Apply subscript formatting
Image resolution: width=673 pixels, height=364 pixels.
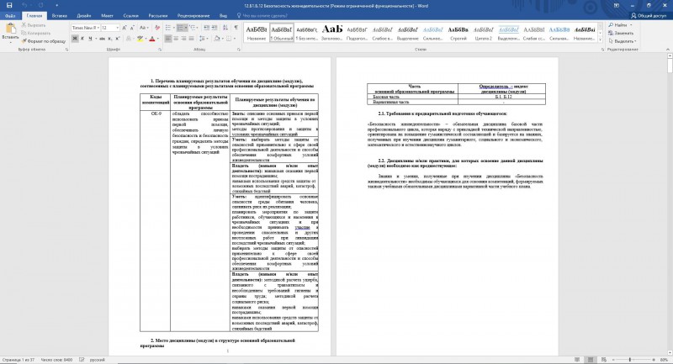pyautogui.click(x=110, y=39)
